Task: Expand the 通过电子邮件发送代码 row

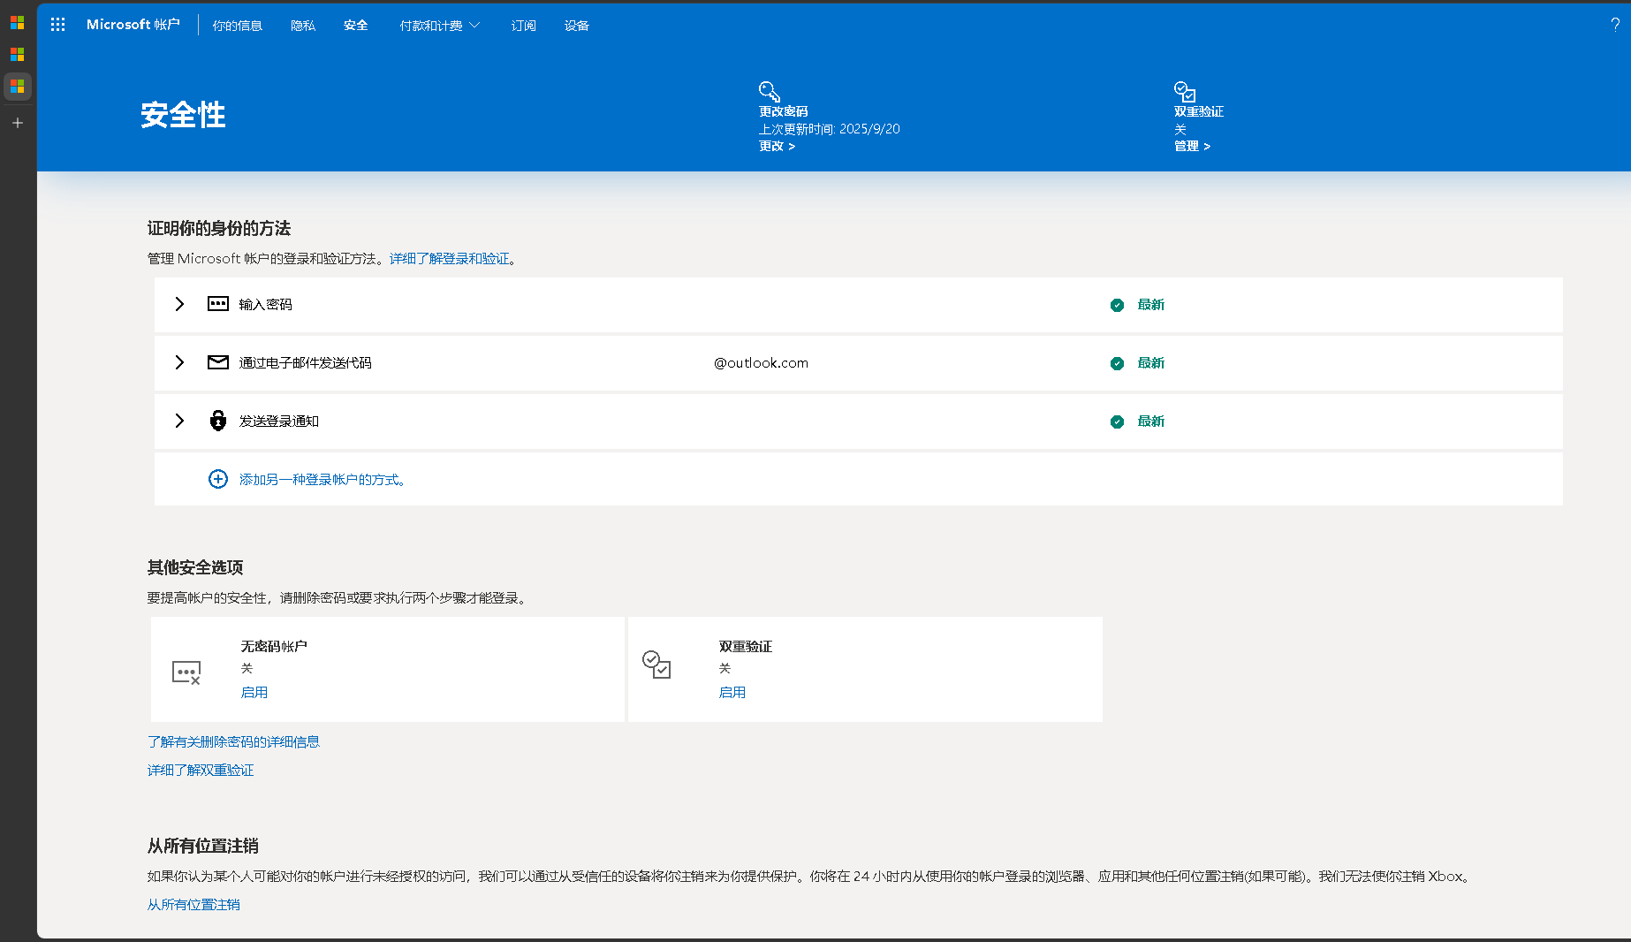Action: [x=179, y=362]
